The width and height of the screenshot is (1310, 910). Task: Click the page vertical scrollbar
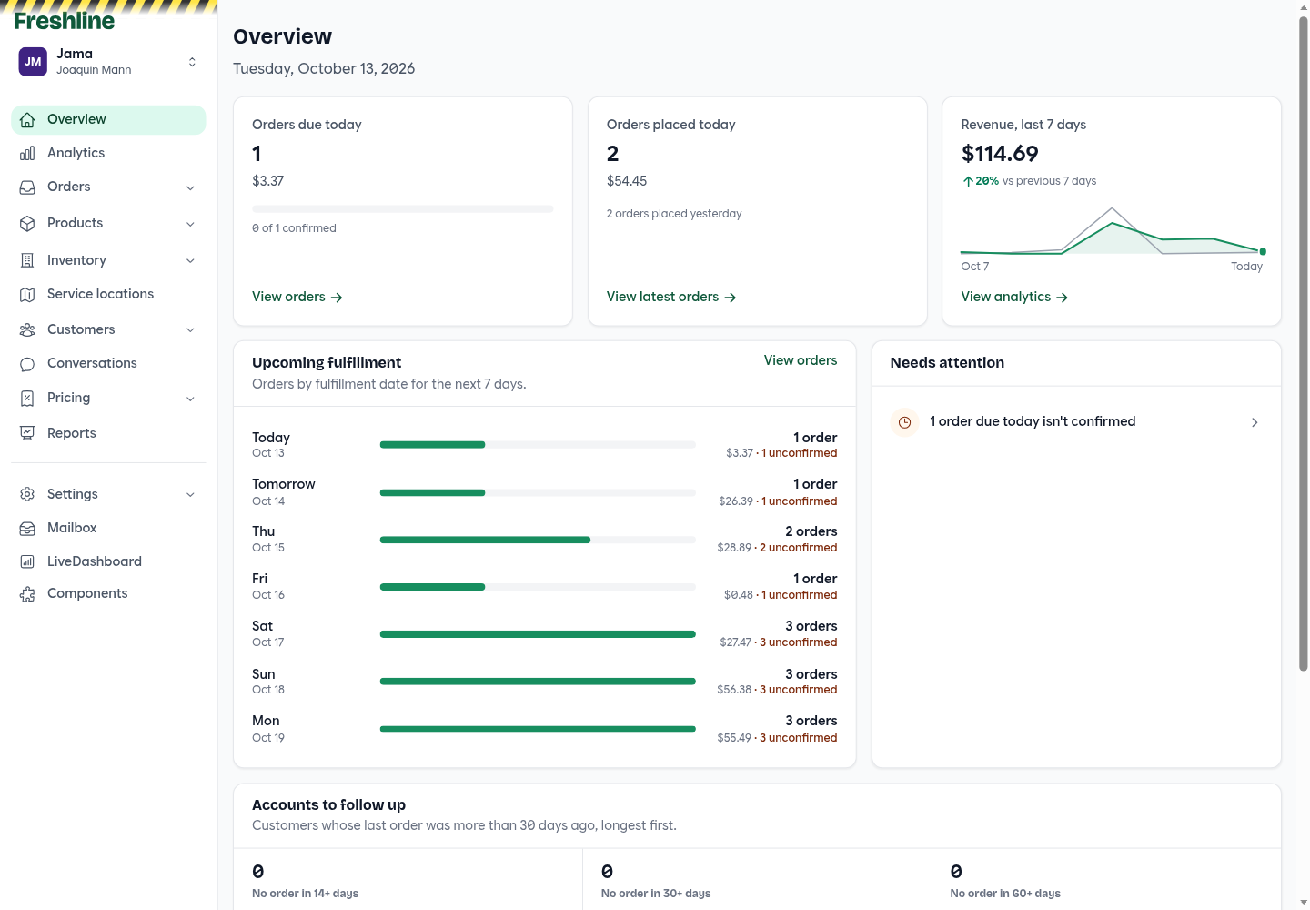point(1303,343)
